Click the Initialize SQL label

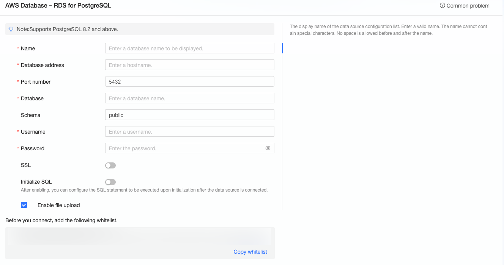[36, 182]
